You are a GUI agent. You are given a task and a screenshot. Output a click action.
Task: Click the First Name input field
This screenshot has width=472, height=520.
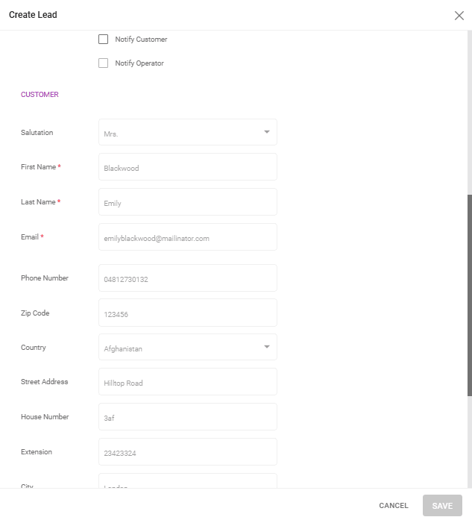click(x=187, y=167)
